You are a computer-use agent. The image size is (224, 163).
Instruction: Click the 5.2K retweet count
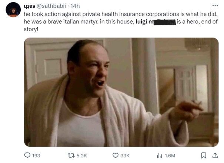(82, 156)
